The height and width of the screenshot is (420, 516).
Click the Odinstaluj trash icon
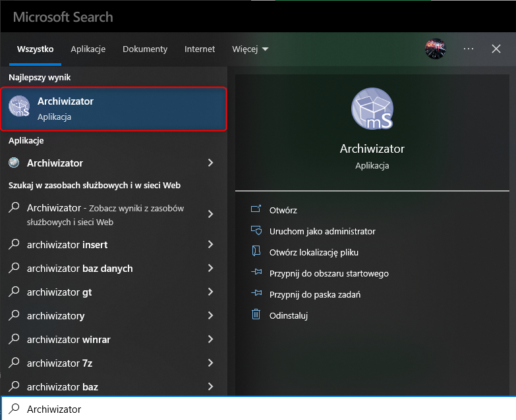click(x=256, y=315)
